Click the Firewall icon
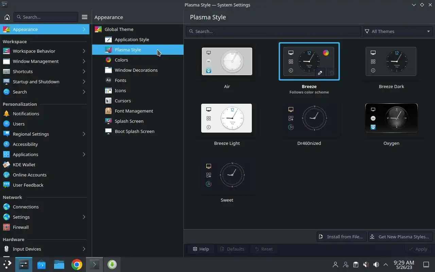435x272 pixels. 6,227
